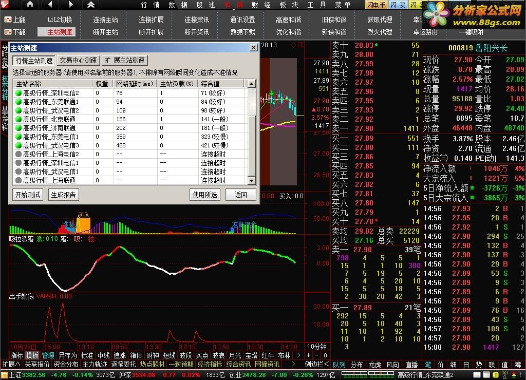Screen dimensions: 526x380
Task: Click the antenna signal icon in status bar
Action: [x=504, y=375]
